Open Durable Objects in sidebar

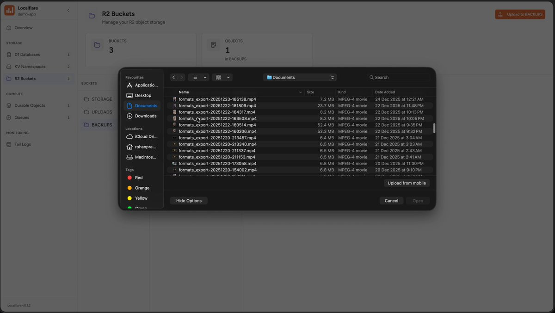[x=39, y=105]
